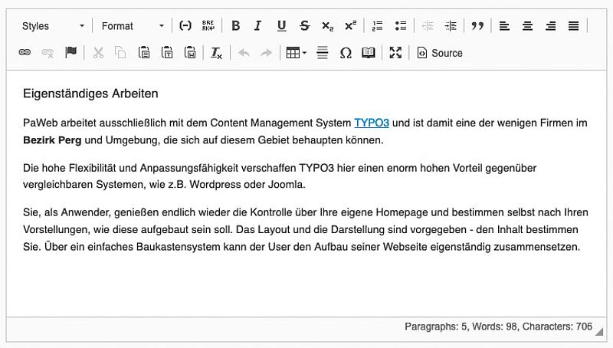Viewport: 613px width, 348px height.
Task: Click the word count status text
Action: pos(499,327)
